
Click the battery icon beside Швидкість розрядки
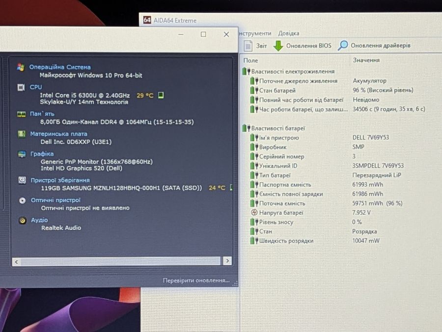(254, 241)
